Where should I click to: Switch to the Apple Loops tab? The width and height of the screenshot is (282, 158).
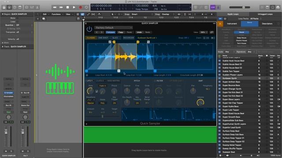[x=233, y=14]
